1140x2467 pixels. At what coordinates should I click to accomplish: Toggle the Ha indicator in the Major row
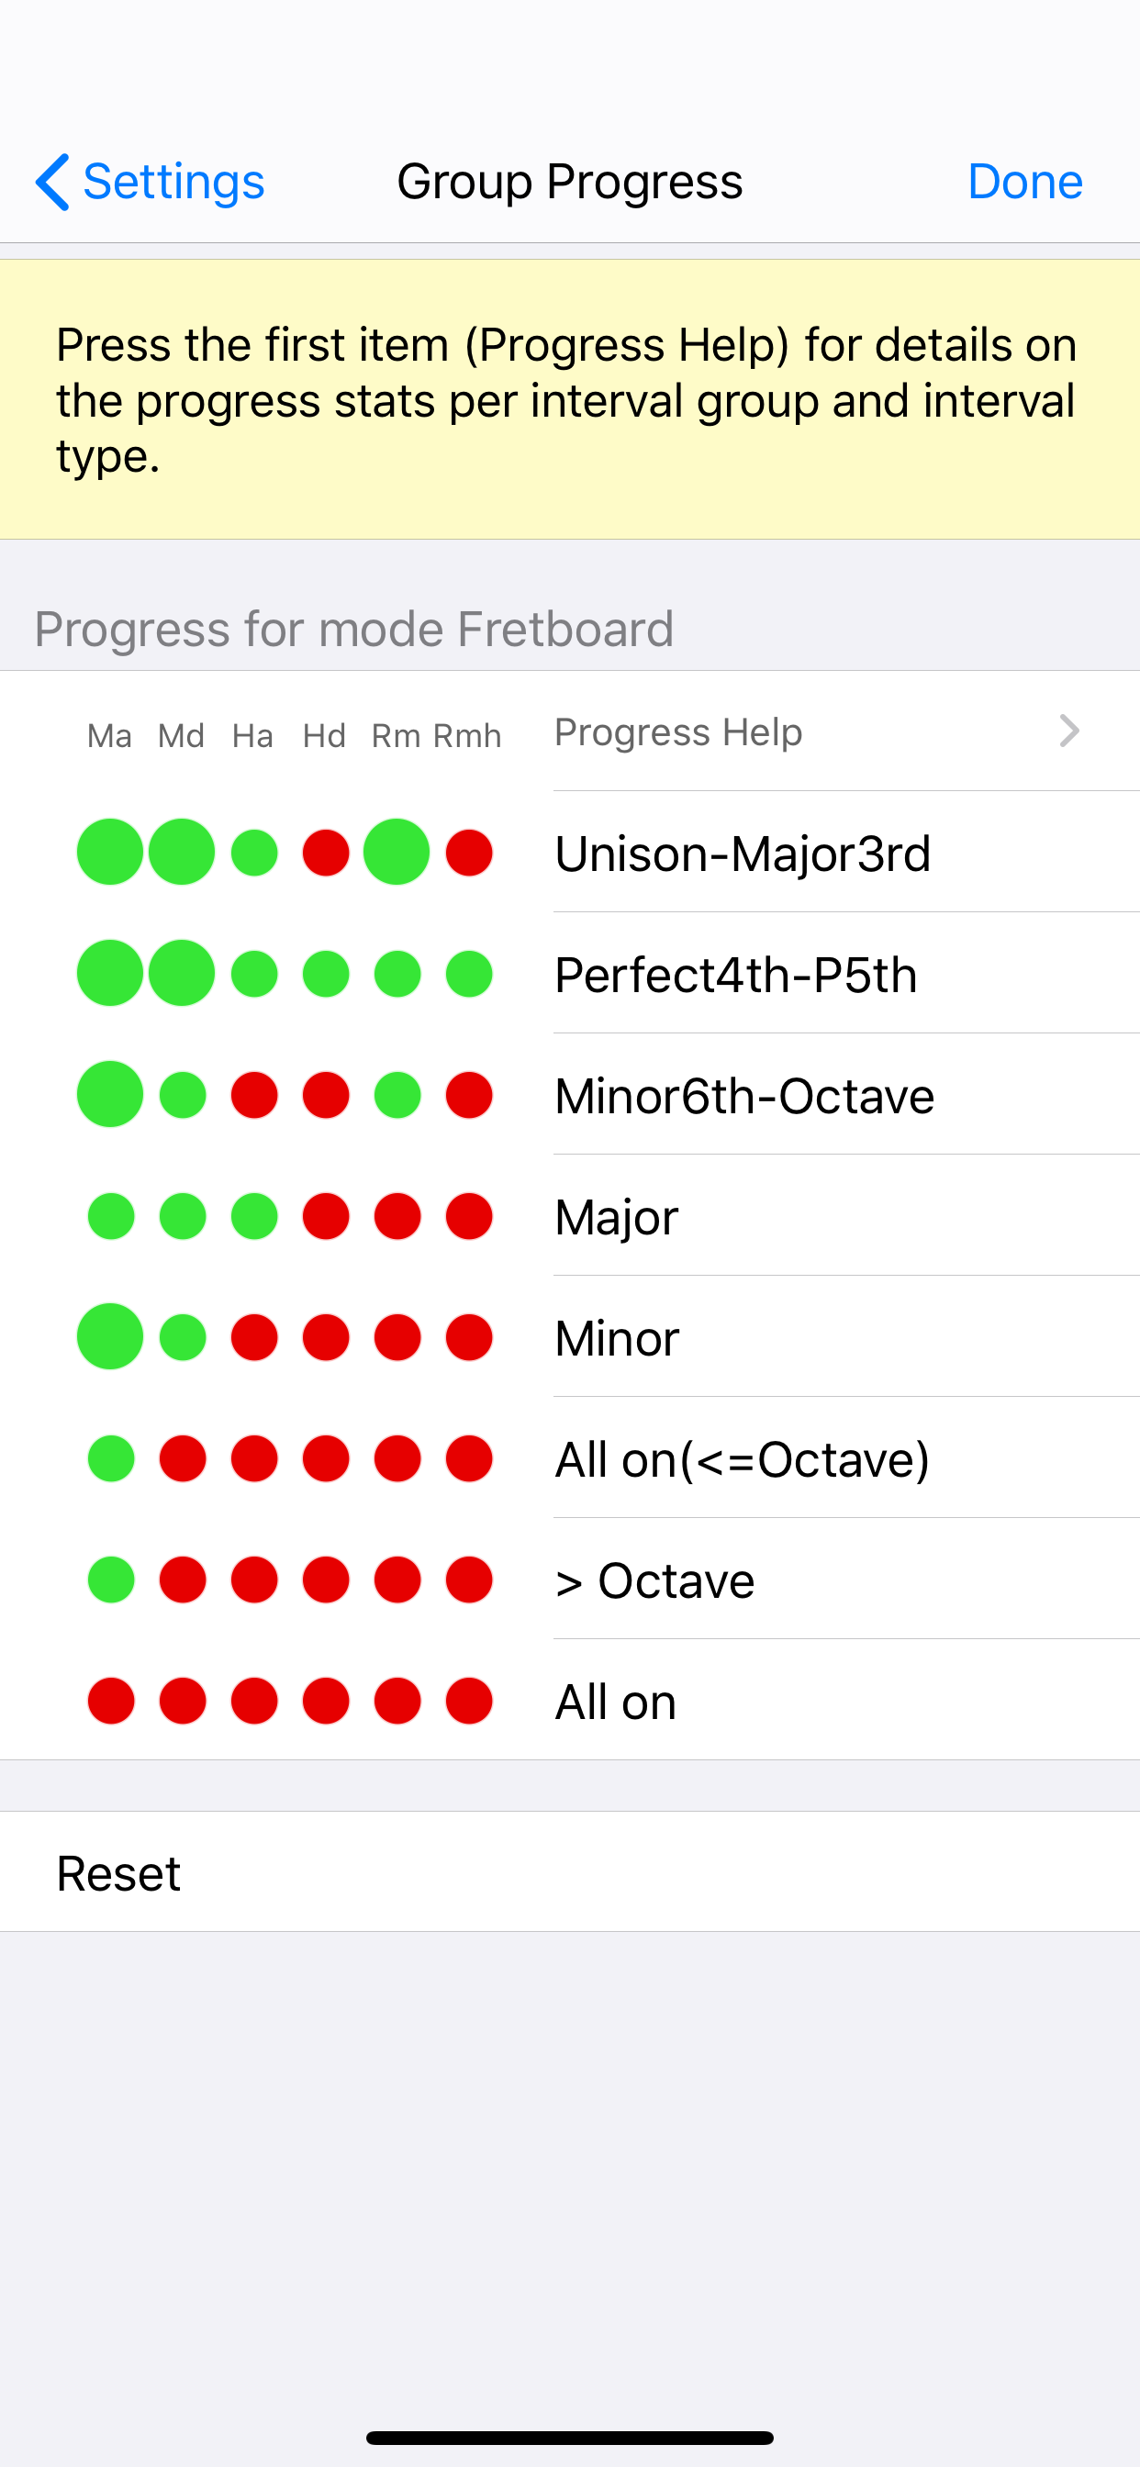tap(253, 1215)
